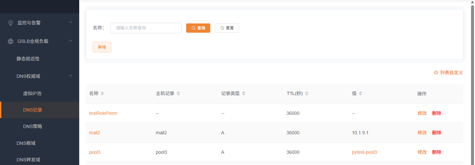Expand the 监控与告警 menu chevron
Image resolution: width=475 pixels, height=165 pixels.
coord(70,22)
